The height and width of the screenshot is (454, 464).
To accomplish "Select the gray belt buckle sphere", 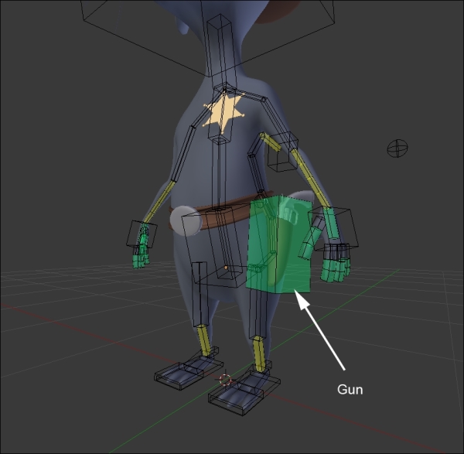I will click(x=186, y=220).
